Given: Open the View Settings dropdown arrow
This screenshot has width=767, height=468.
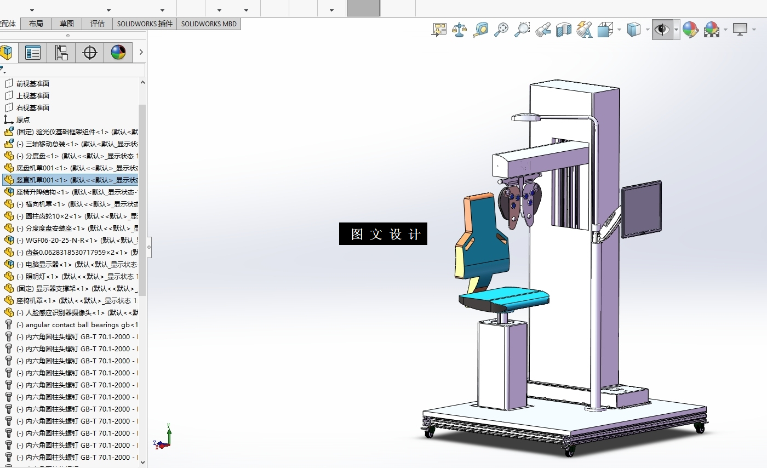Looking at the screenshot, I should coord(754,30).
